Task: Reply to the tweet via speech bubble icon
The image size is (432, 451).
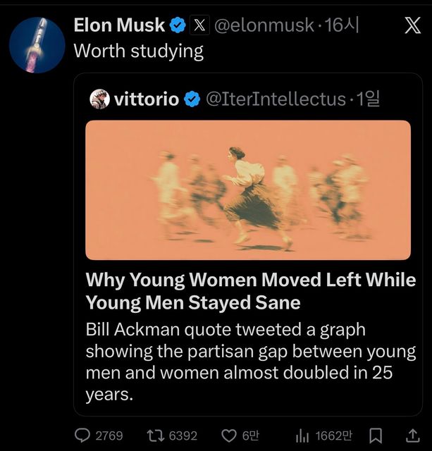Action: point(83,435)
